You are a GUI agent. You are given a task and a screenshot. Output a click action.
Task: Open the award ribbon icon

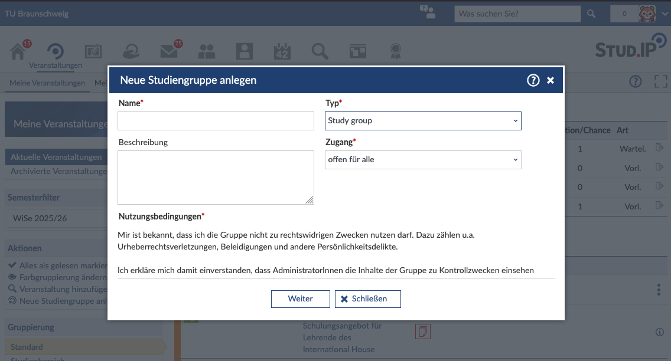tap(396, 52)
